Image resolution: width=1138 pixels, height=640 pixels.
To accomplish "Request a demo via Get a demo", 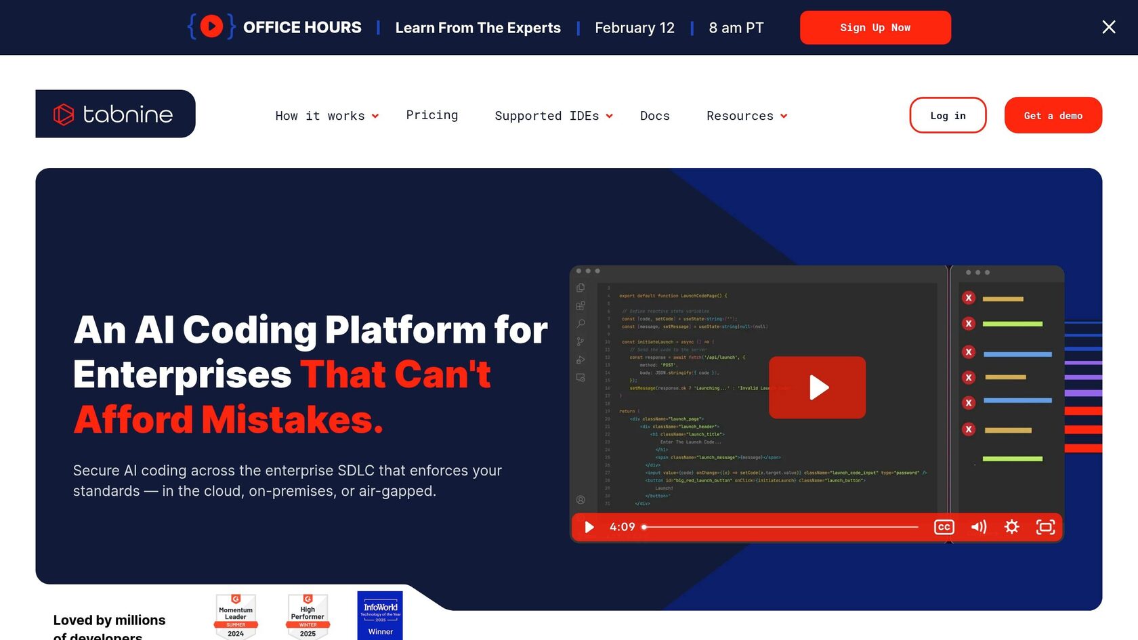I will [1053, 115].
